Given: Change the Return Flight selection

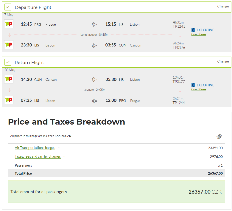Looking at the screenshot, I should coord(223,61).
